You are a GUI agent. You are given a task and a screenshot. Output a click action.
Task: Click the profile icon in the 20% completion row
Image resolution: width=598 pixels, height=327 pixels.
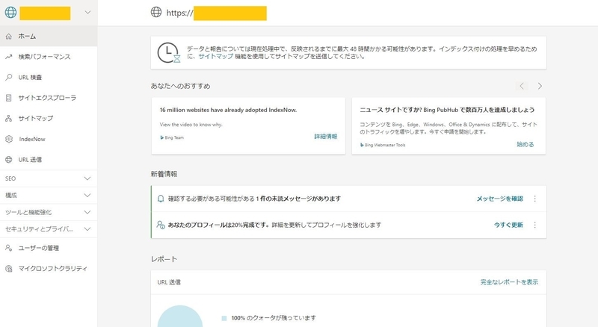[x=161, y=225]
